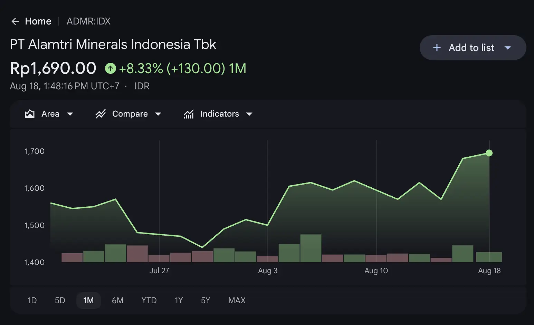
Task: Select the 1Y time range tab
Action: (179, 301)
